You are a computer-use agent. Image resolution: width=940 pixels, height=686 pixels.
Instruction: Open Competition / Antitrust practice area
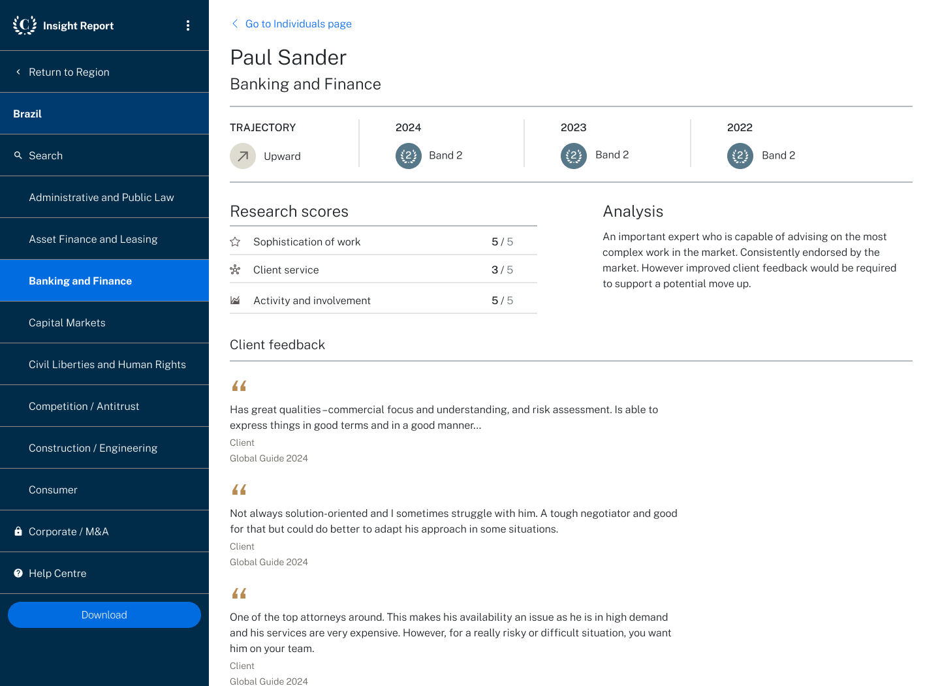(x=84, y=406)
